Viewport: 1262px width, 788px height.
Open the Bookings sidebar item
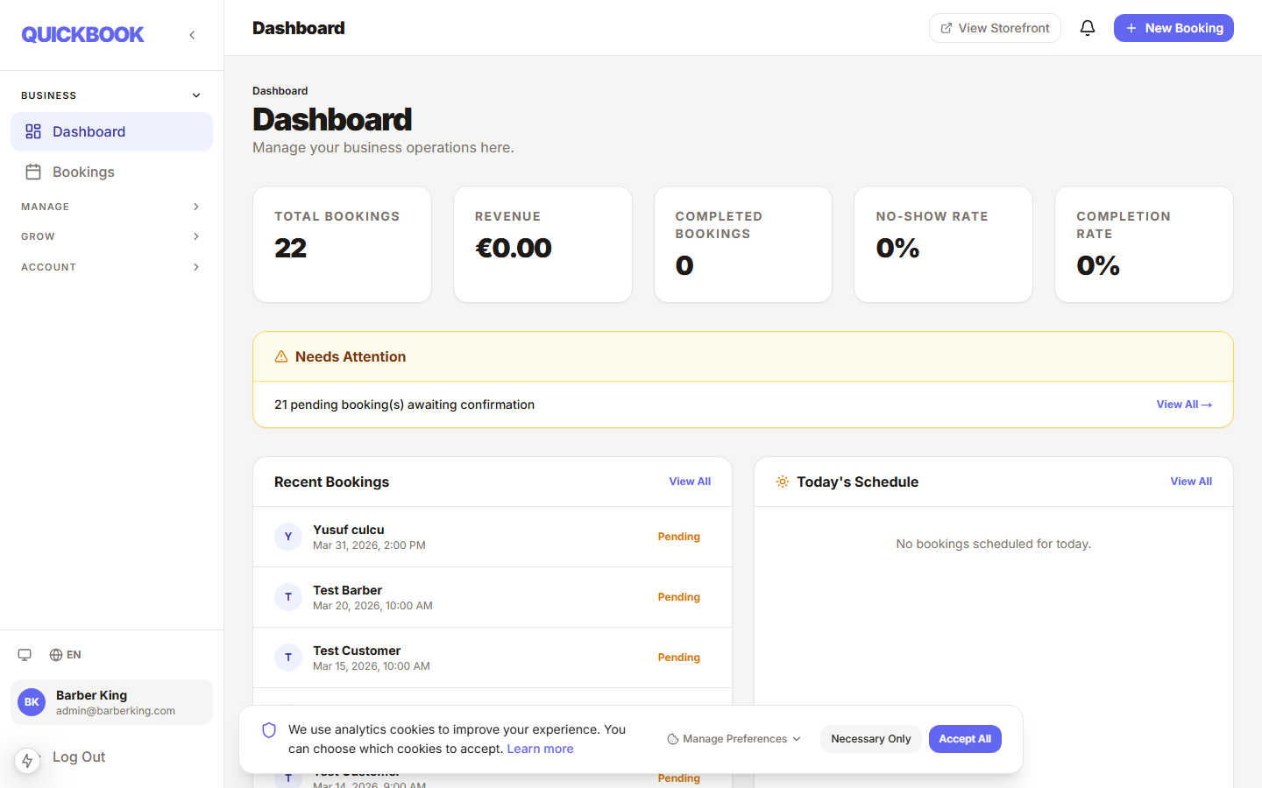83,172
